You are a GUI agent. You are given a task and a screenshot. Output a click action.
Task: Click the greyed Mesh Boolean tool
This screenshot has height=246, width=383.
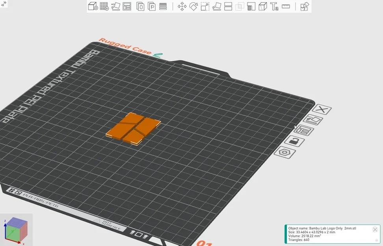tap(240, 6)
